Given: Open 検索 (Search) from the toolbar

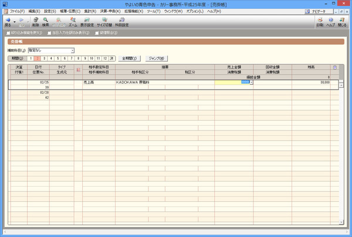Looking at the screenshot, I should (45, 22).
